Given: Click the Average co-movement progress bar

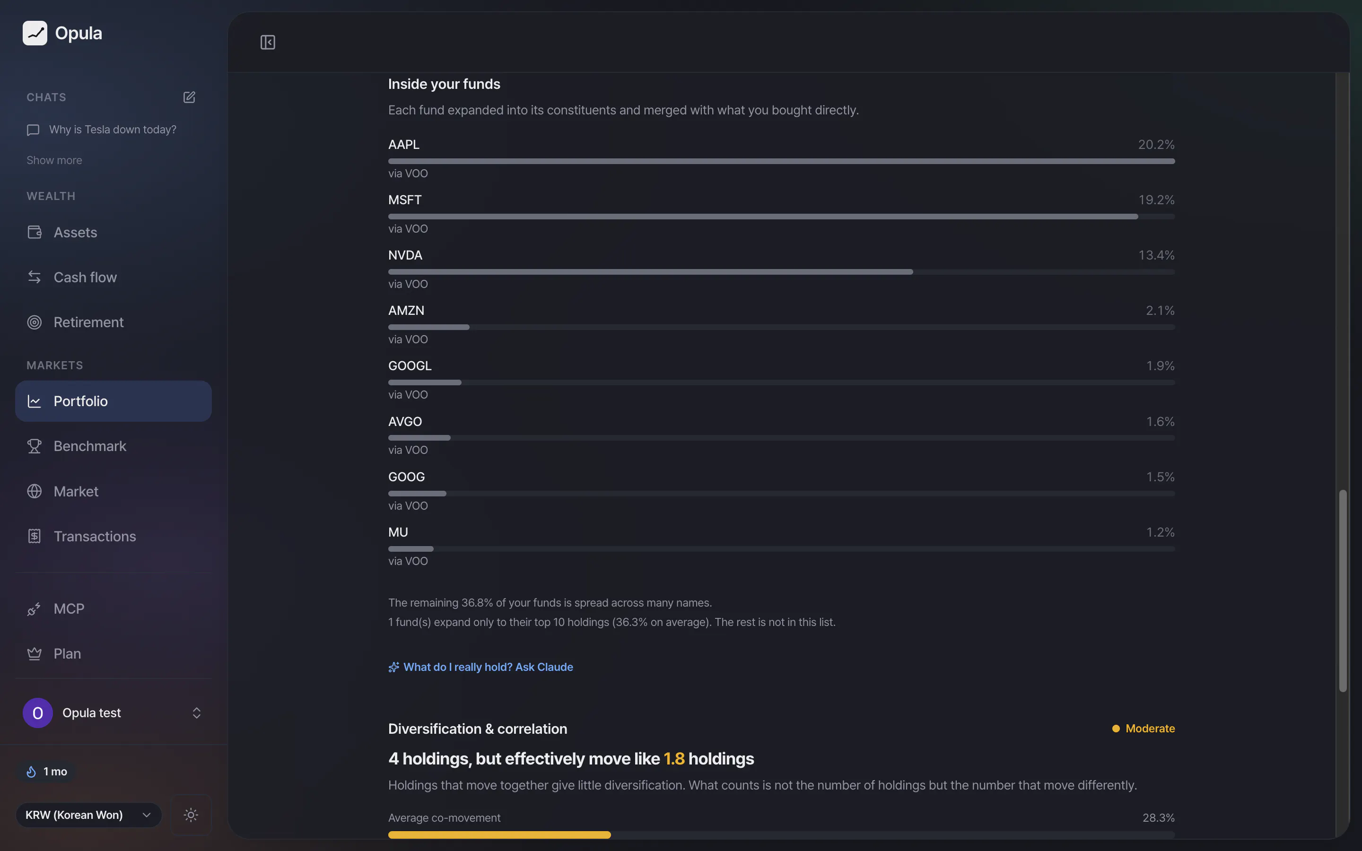Looking at the screenshot, I should click(x=781, y=834).
